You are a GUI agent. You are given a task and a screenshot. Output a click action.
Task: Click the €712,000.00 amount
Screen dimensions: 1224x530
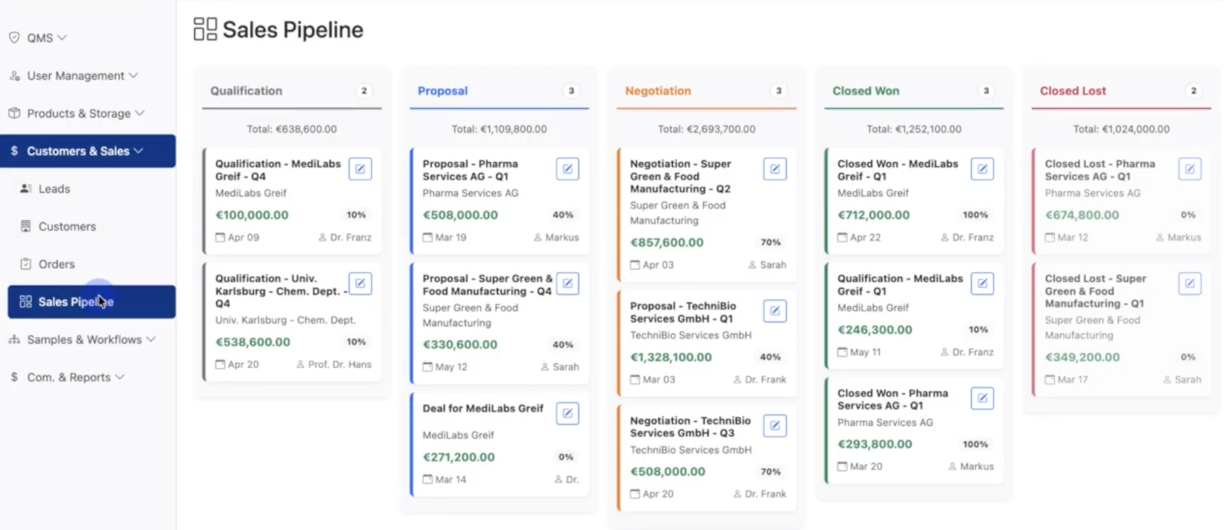click(873, 215)
